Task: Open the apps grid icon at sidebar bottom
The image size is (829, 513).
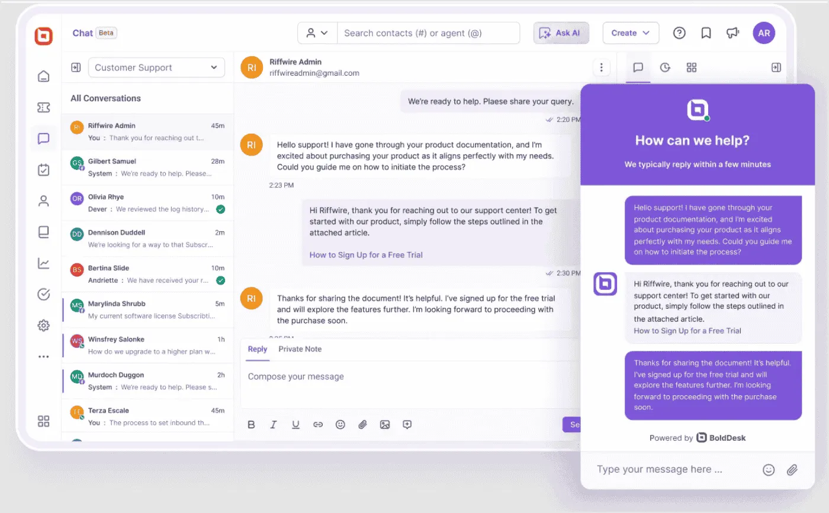Action: 43,421
